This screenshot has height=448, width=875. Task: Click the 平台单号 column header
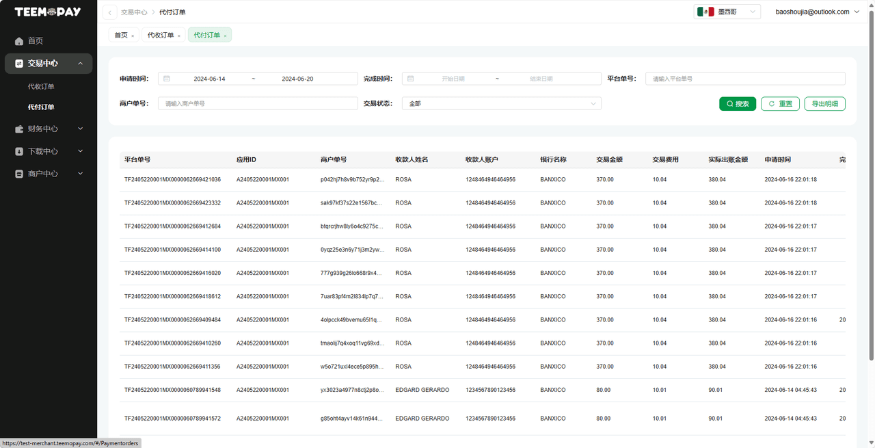(x=137, y=159)
